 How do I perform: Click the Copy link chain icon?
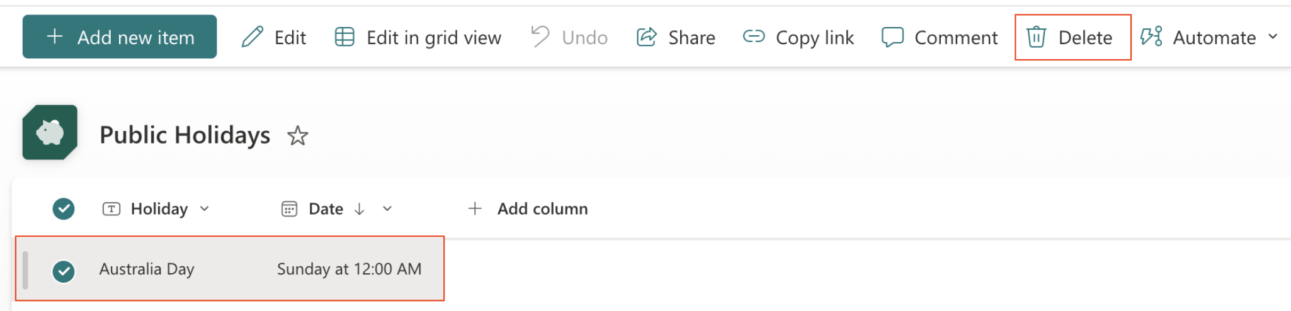(753, 37)
